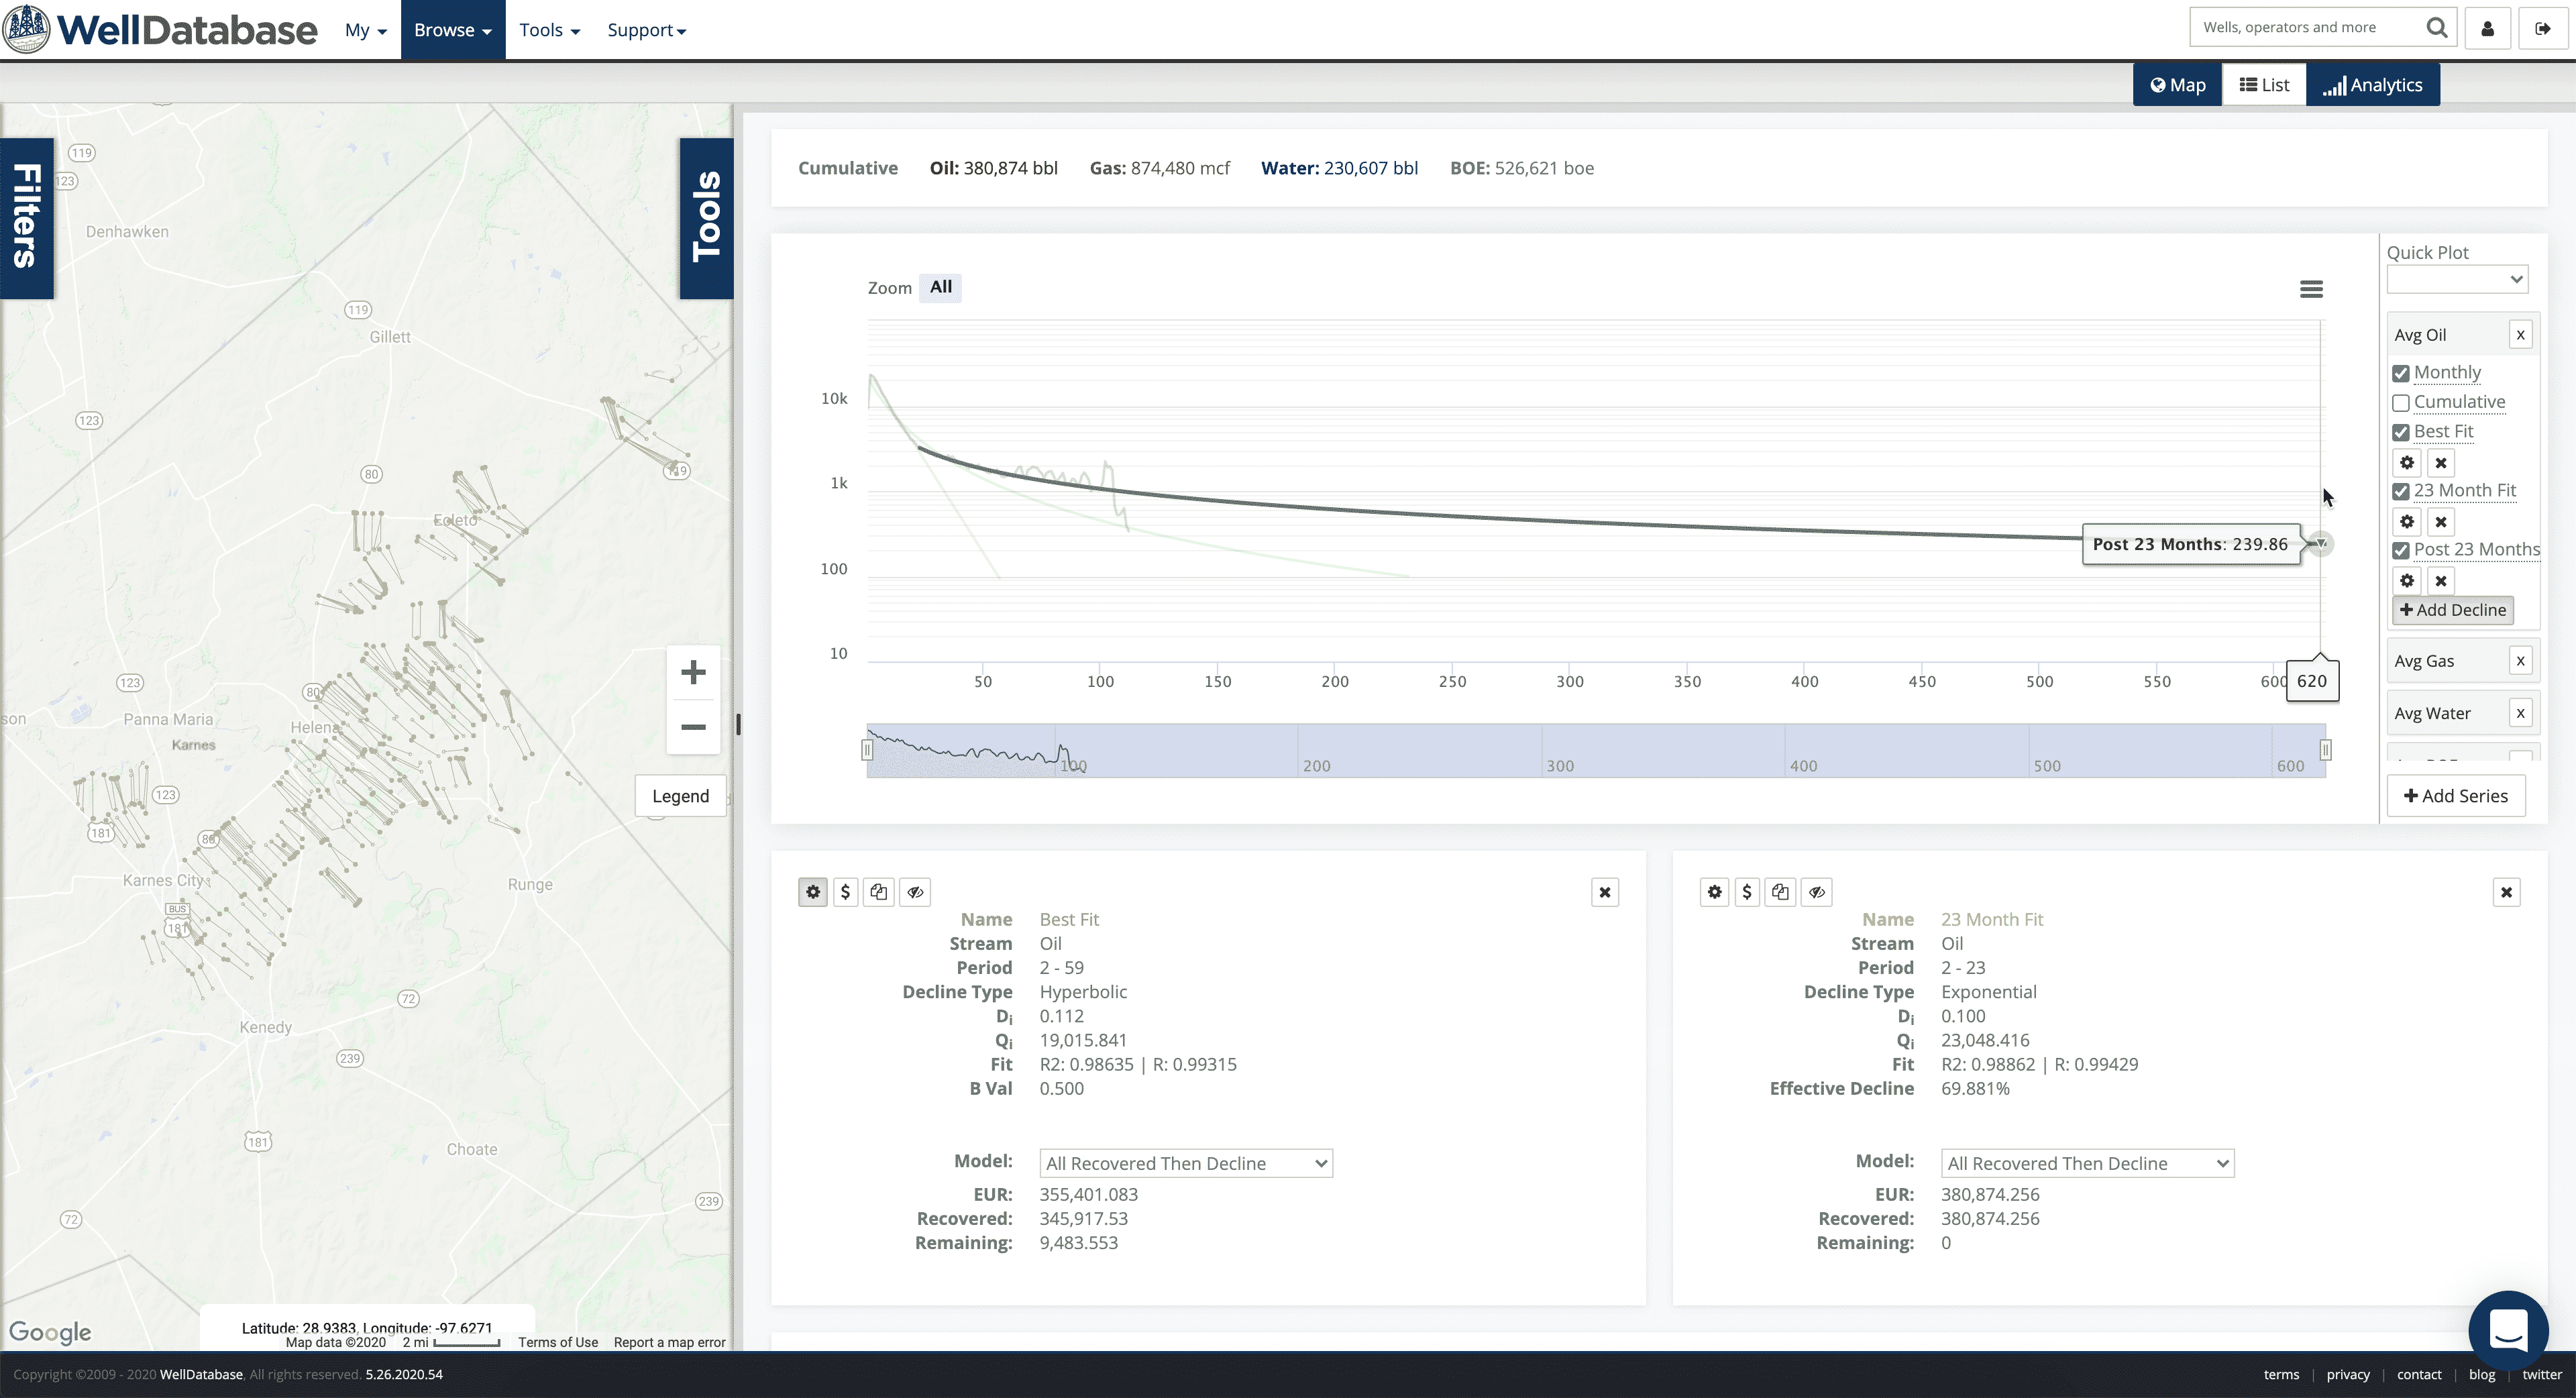Uncheck the Monthly checkbox under Avg Oil
This screenshot has height=1398, width=2576.
click(x=2401, y=373)
